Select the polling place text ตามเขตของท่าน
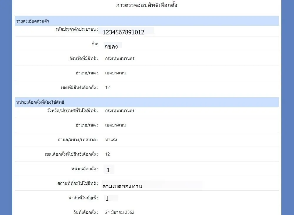 click(122, 186)
